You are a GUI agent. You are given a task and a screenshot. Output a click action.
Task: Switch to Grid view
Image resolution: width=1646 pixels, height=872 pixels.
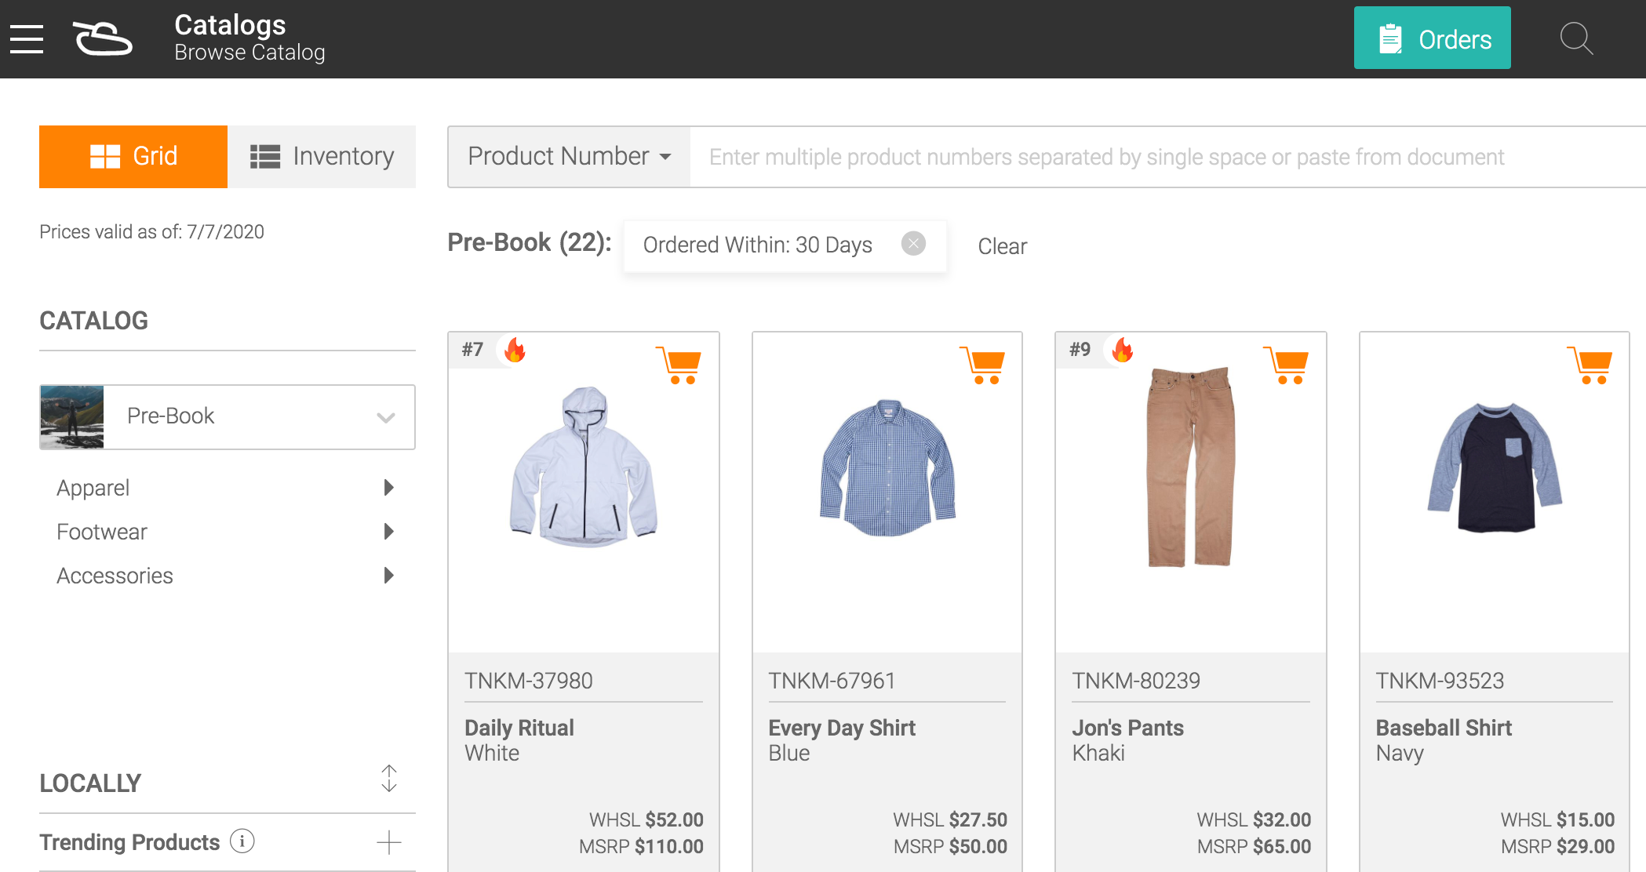(x=133, y=156)
